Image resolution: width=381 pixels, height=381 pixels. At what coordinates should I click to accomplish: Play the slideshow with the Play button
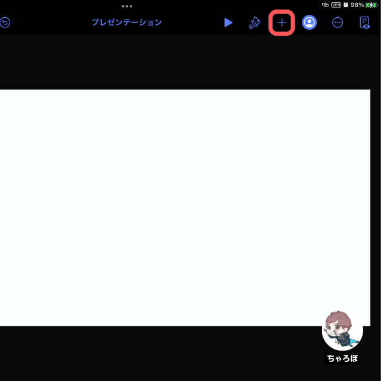[x=228, y=23]
